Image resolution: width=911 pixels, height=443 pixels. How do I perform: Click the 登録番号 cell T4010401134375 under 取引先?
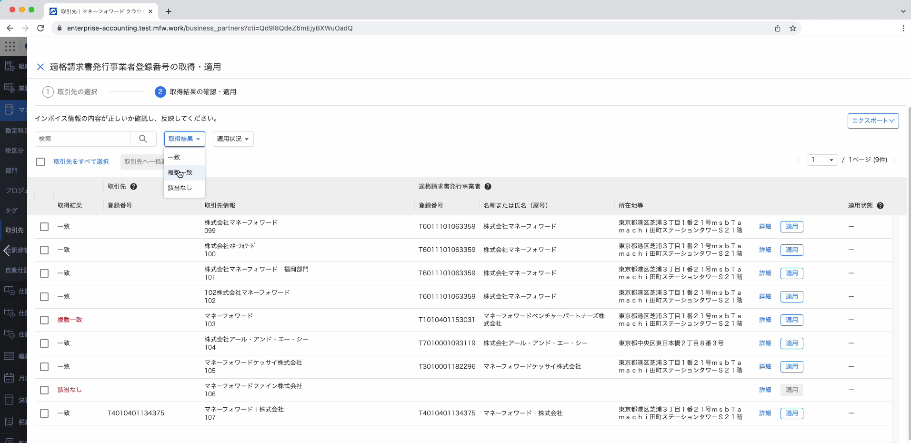[x=136, y=413]
